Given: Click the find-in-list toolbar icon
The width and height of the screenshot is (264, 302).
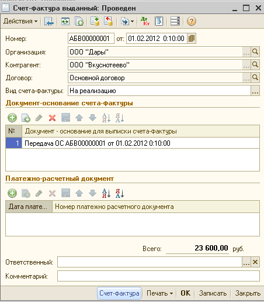Looking at the screenshot, I should click(x=48, y=21).
